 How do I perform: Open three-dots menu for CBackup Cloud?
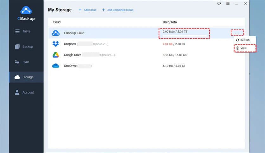click(237, 33)
